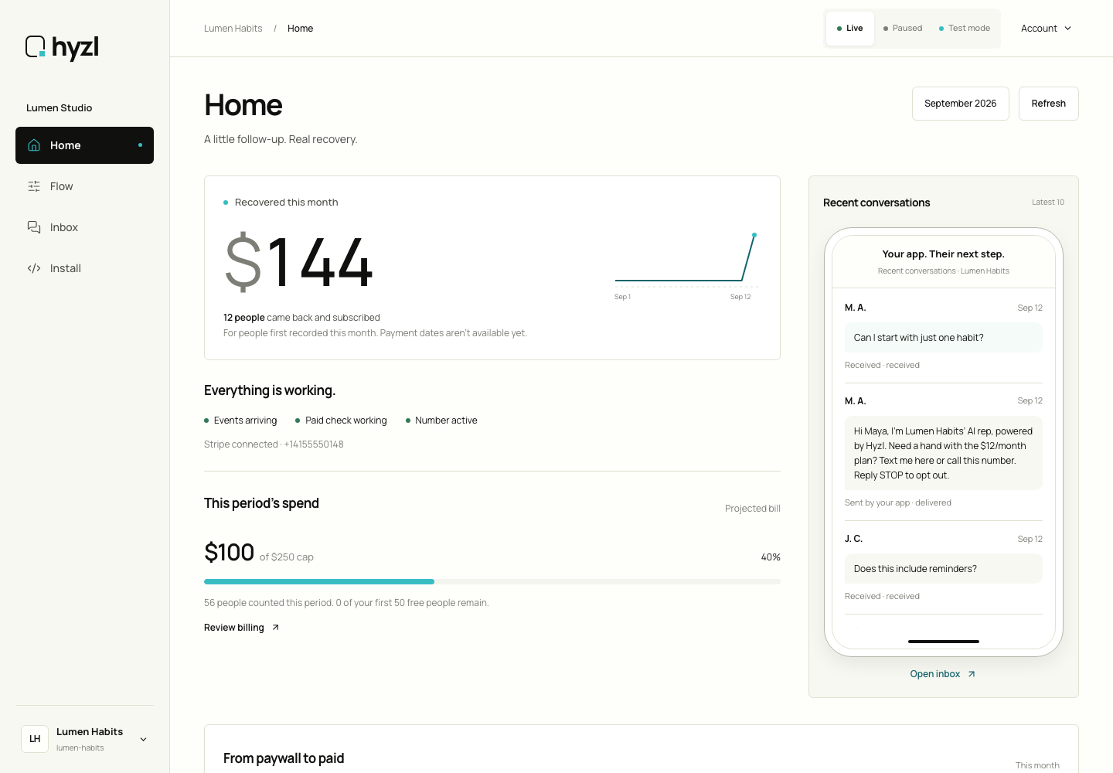Click the Recent conversations heading

(x=876, y=203)
